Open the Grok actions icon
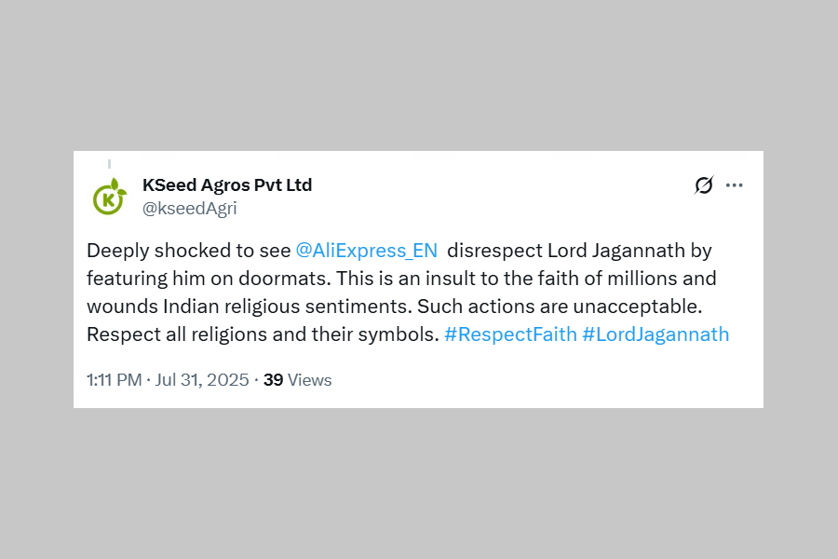The height and width of the screenshot is (559, 838). point(704,185)
